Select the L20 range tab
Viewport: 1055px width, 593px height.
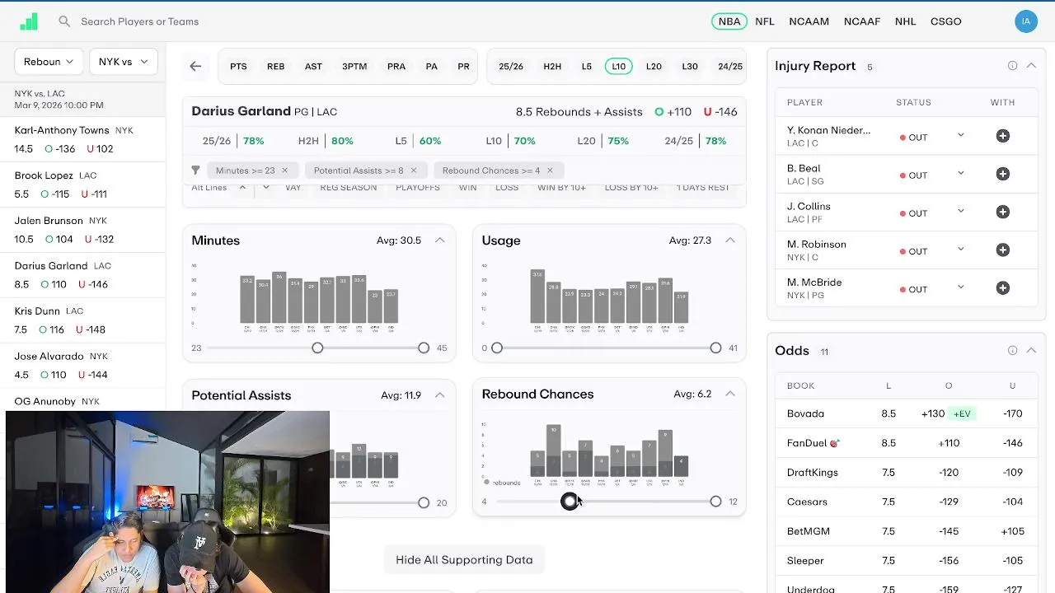point(654,67)
